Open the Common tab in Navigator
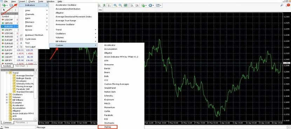The width and height of the screenshot is (291, 129). pos(7,122)
